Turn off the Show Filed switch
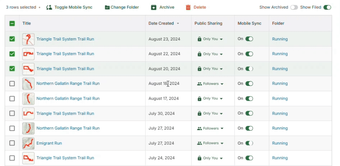340x166 pixels. click(327, 7)
